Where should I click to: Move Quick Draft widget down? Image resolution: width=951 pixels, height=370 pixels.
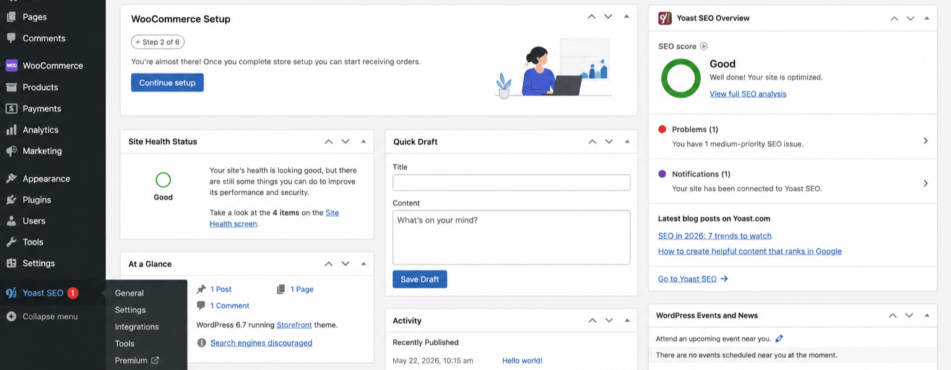609,141
